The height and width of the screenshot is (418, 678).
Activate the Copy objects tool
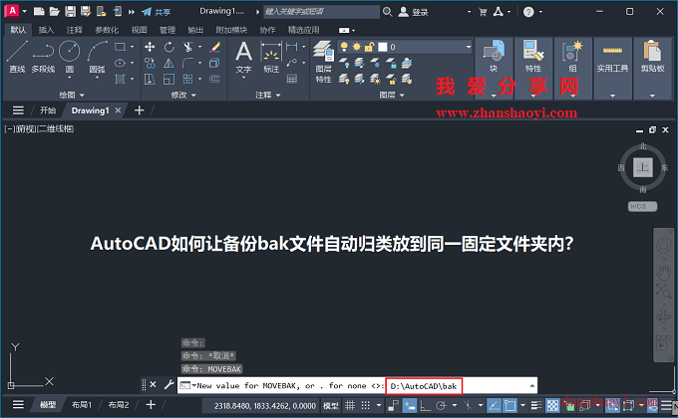pos(150,63)
